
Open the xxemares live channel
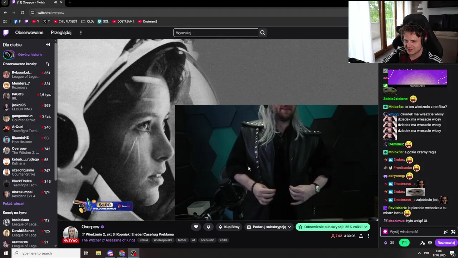28,244
